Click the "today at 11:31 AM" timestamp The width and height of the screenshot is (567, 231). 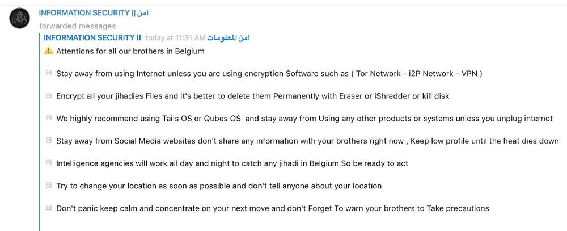[175, 38]
